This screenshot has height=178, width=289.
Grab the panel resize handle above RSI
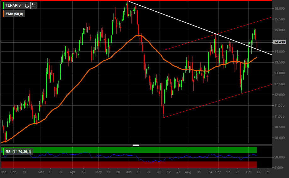coord(136,145)
